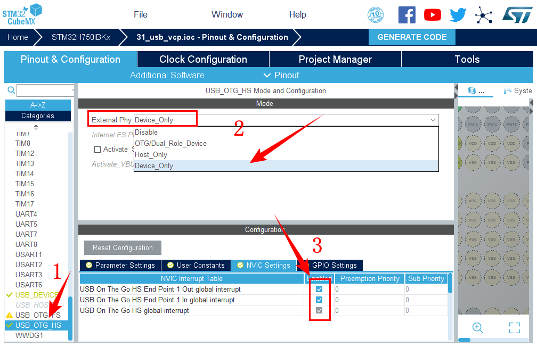The height and width of the screenshot is (347, 537).
Task: Select OTG/Dual_Role_Device option
Action: pyautogui.click(x=170, y=144)
